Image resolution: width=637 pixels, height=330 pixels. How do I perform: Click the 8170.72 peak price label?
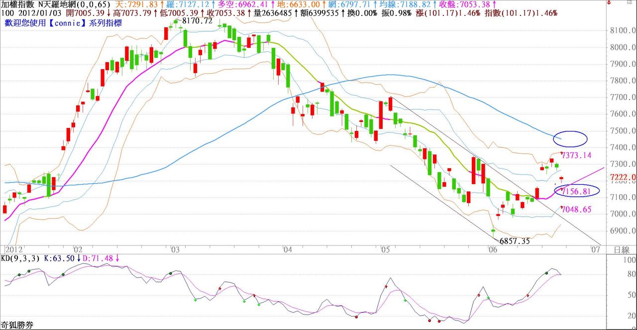pyautogui.click(x=198, y=21)
